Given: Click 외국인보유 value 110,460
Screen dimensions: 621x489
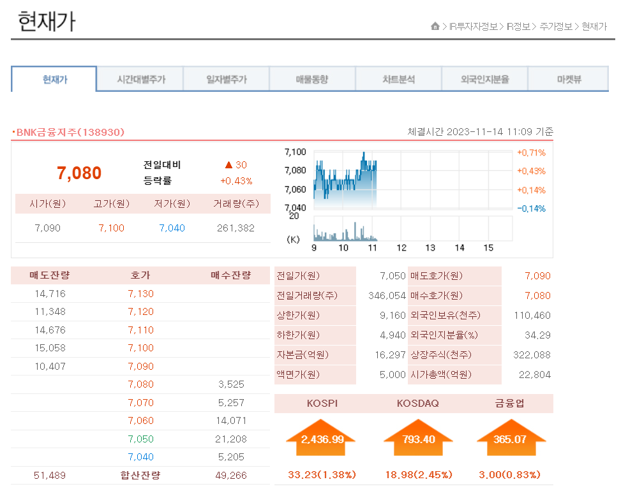Looking at the screenshot, I should coord(532,316).
